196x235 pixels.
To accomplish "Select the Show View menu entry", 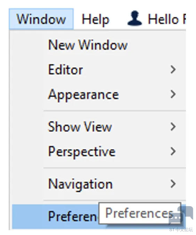I will [99, 127].
